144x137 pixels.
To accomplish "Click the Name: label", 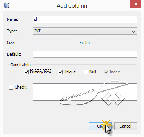I will (x=13, y=19).
